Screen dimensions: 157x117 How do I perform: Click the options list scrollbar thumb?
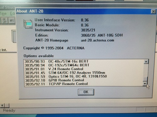pyautogui.click(x=145, y=79)
